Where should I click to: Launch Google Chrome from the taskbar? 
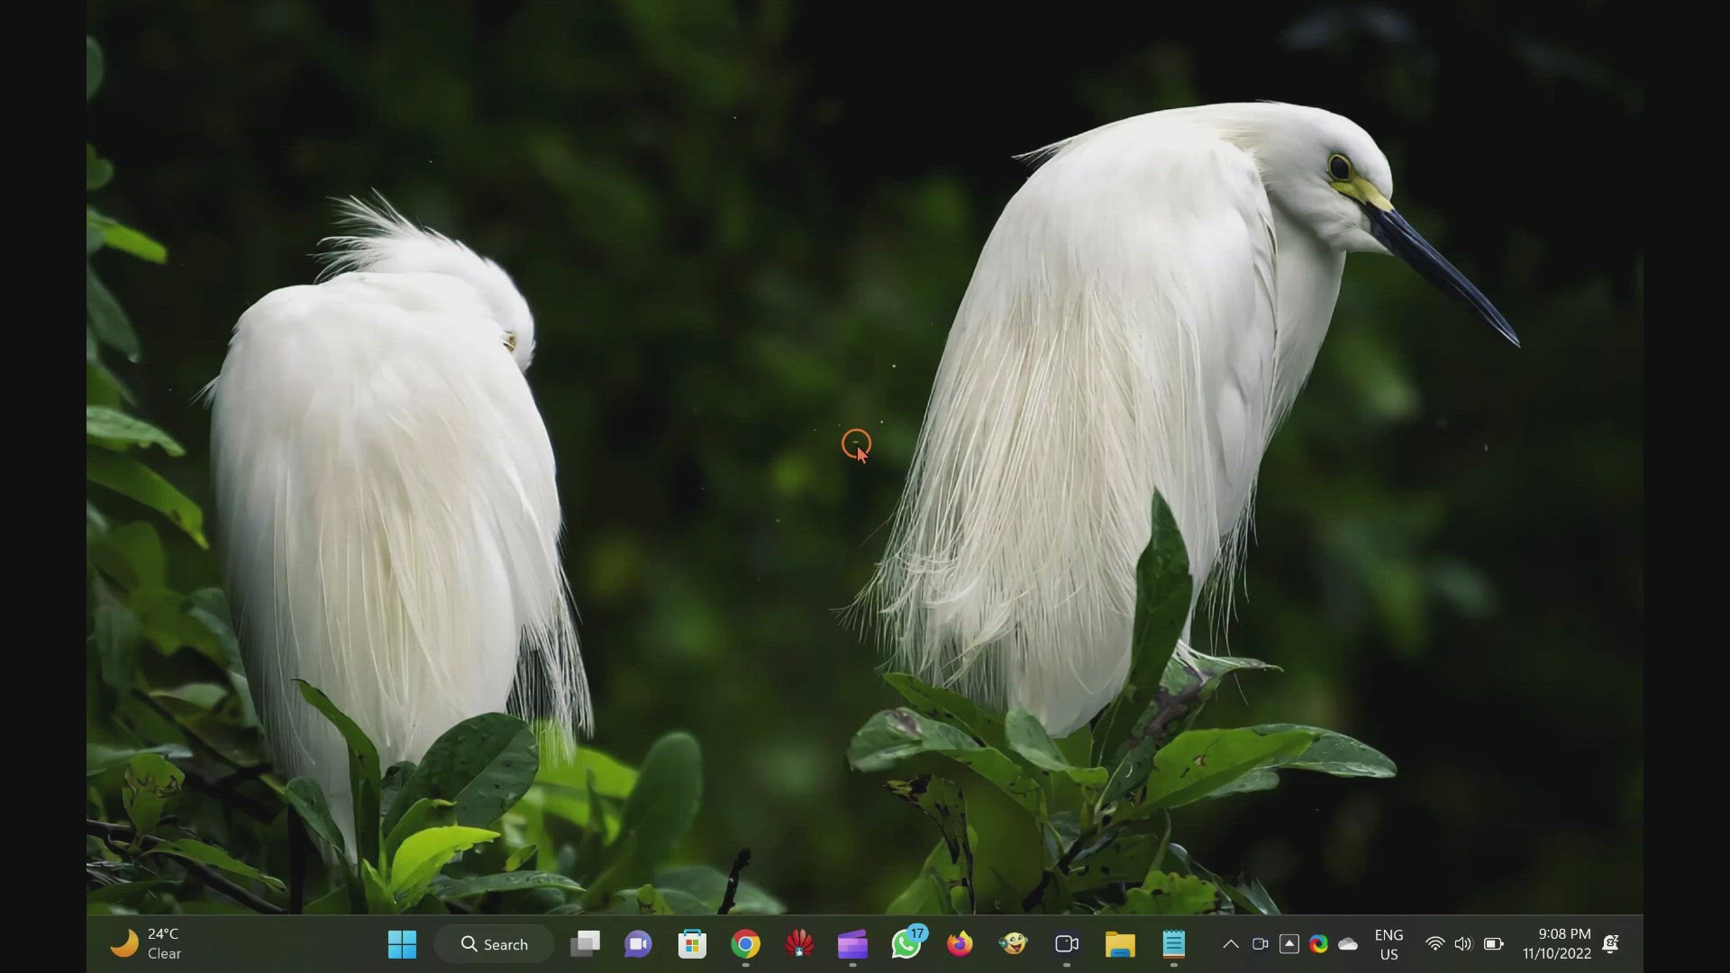tap(745, 944)
